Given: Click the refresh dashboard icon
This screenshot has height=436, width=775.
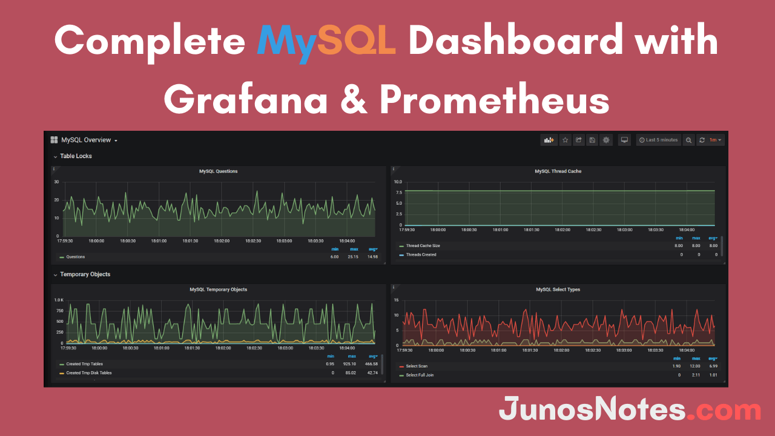Looking at the screenshot, I should pyautogui.click(x=702, y=140).
